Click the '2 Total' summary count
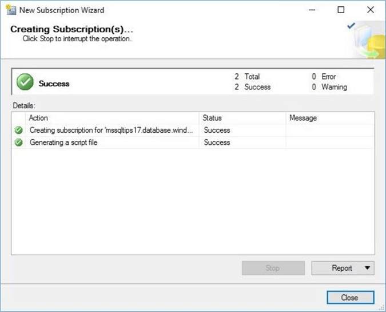The height and width of the screenshot is (312, 386). point(247,77)
